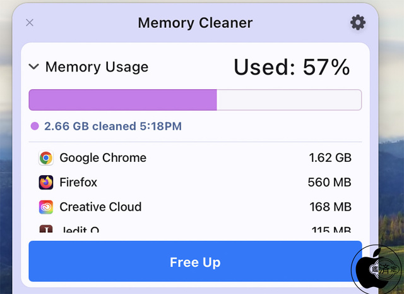Click the Google Chrome app icon

[x=46, y=158]
